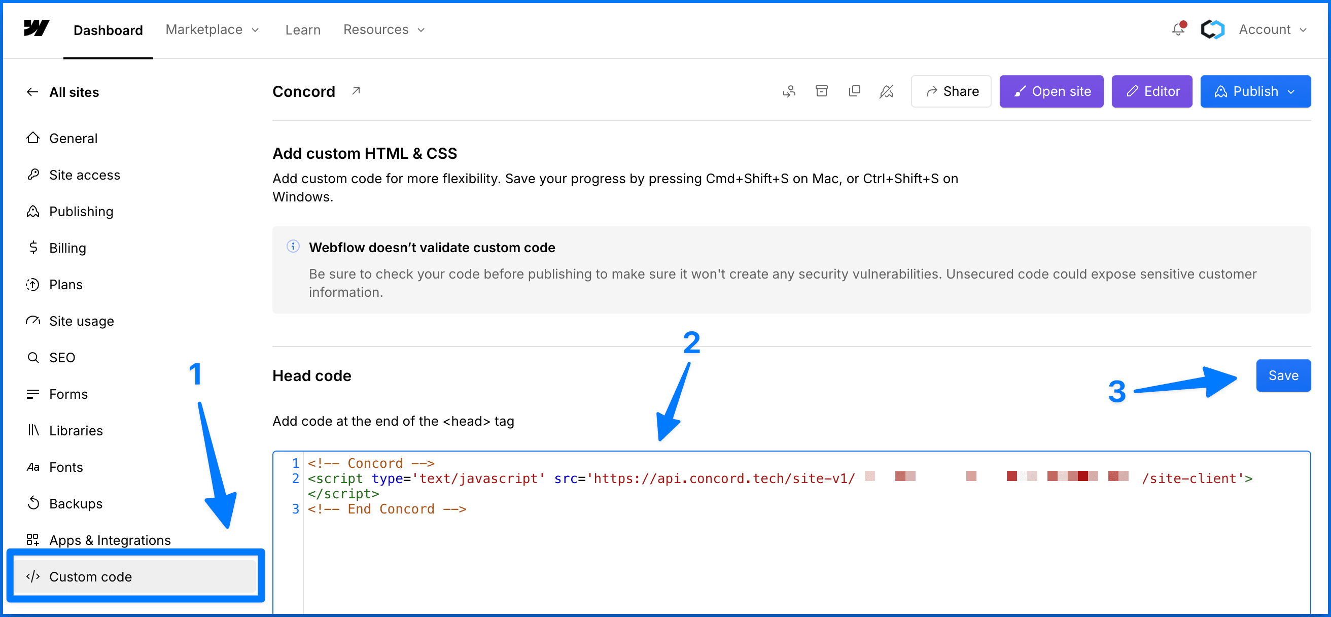Go to the Learn menu item

[x=303, y=29]
